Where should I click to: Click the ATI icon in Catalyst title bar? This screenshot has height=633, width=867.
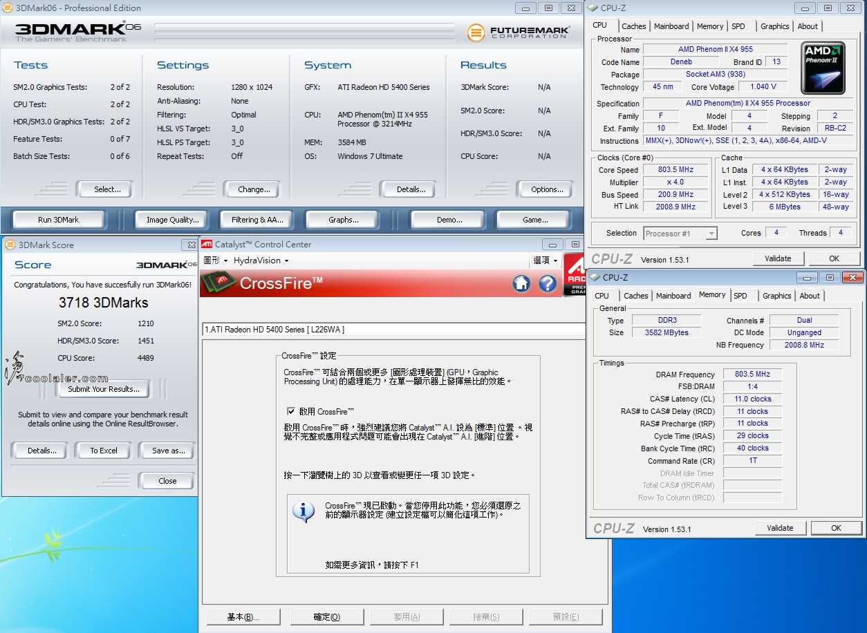click(207, 244)
